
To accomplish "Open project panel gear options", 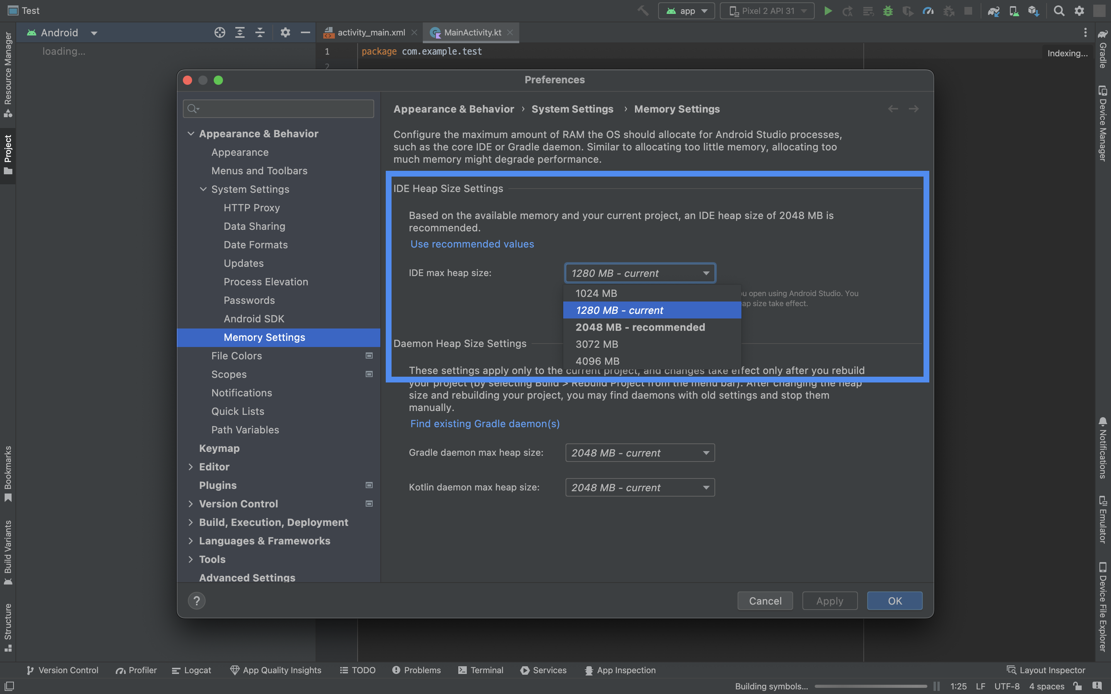I will tap(285, 33).
